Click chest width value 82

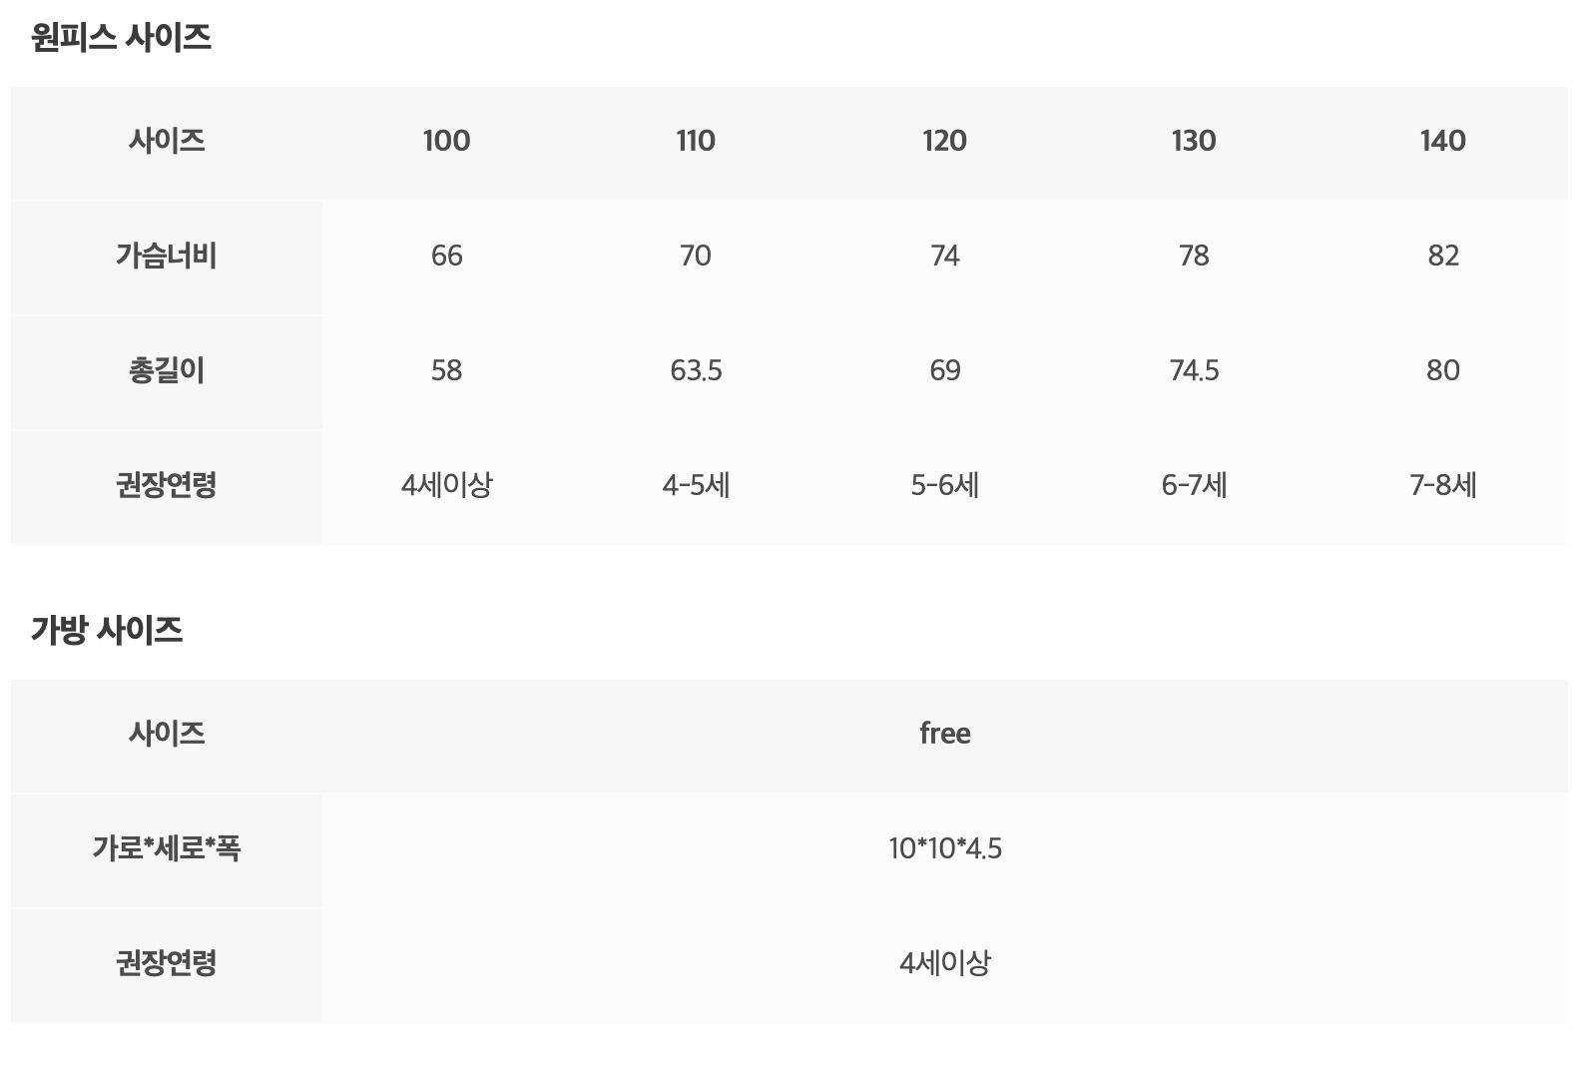pyautogui.click(x=1442, y=257)
